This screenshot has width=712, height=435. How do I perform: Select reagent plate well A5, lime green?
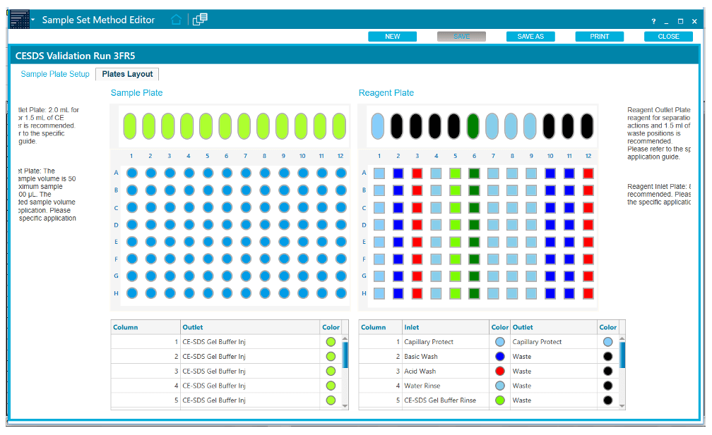click(455, 173)
